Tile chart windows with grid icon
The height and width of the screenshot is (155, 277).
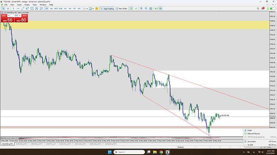tap(151, 8)
